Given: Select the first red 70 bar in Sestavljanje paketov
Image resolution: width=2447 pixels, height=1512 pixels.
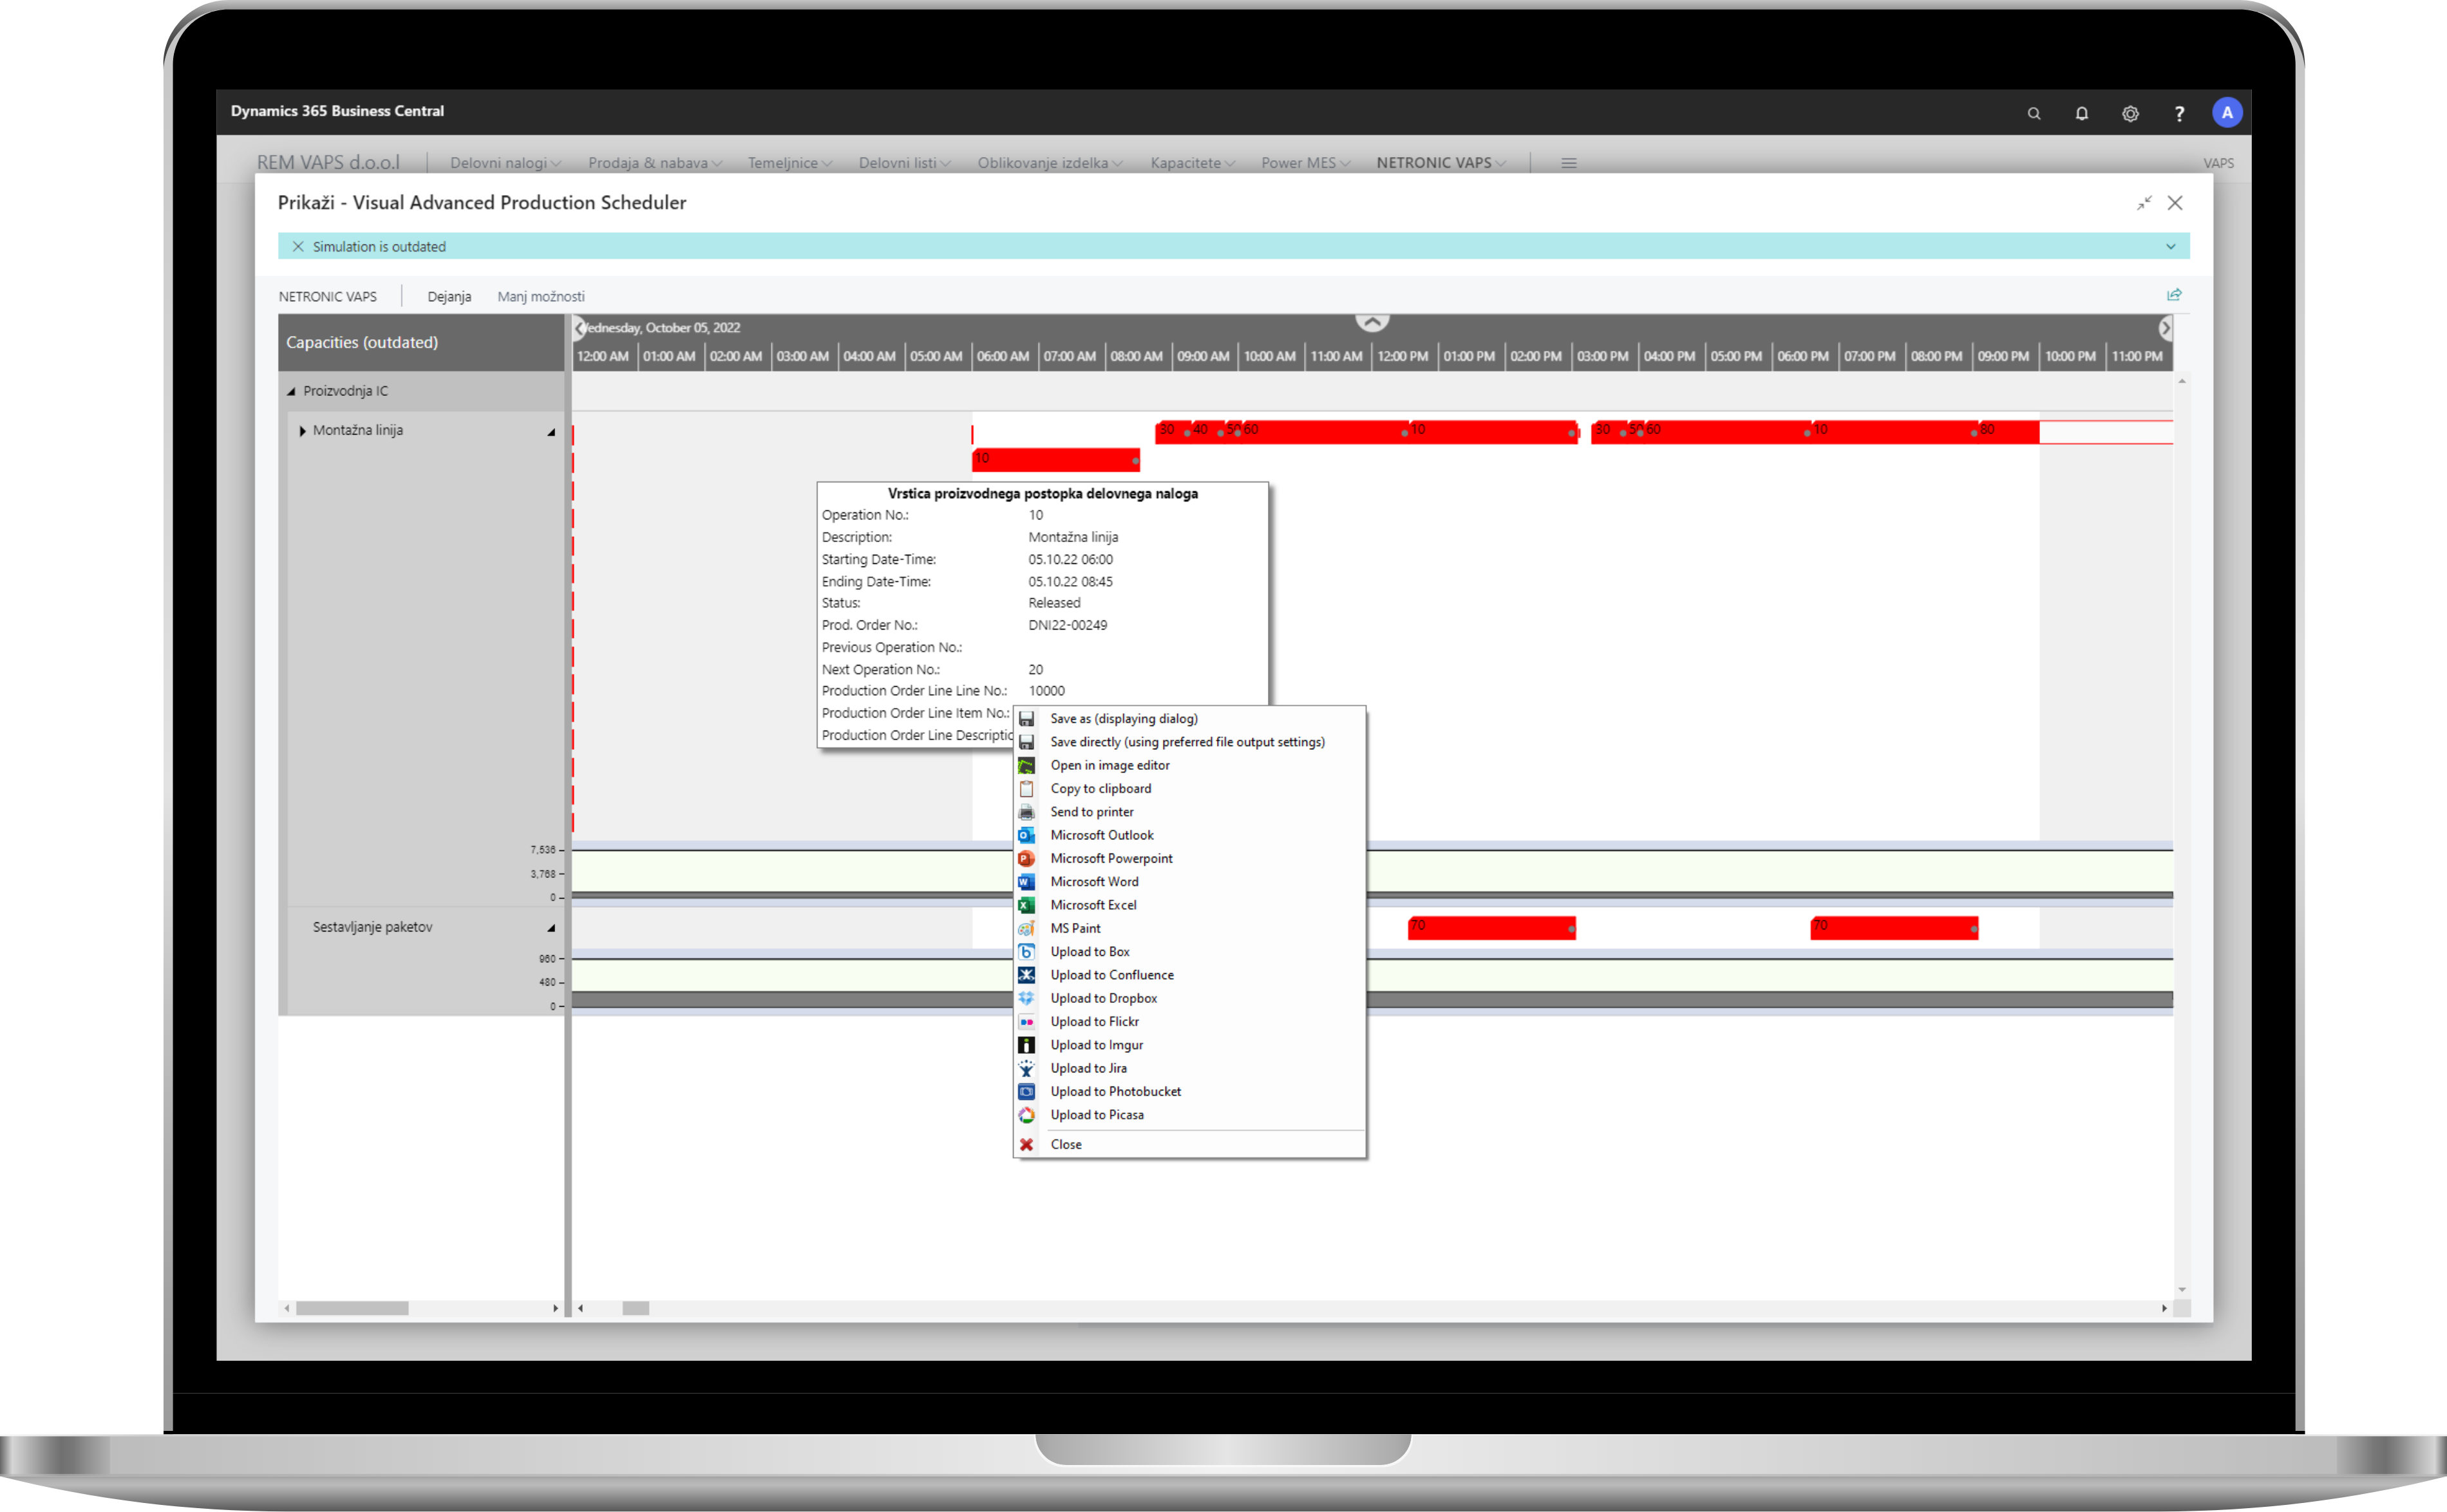Looking at the screenshot, I should tap(1491, 928).
